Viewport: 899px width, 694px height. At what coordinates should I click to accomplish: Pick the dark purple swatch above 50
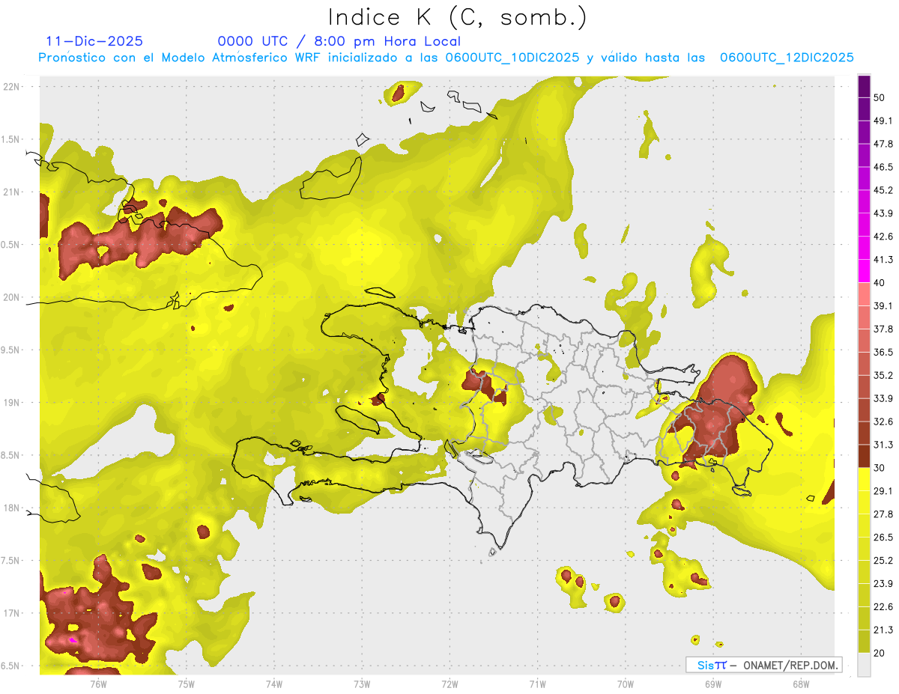click(x=864, y=87)
